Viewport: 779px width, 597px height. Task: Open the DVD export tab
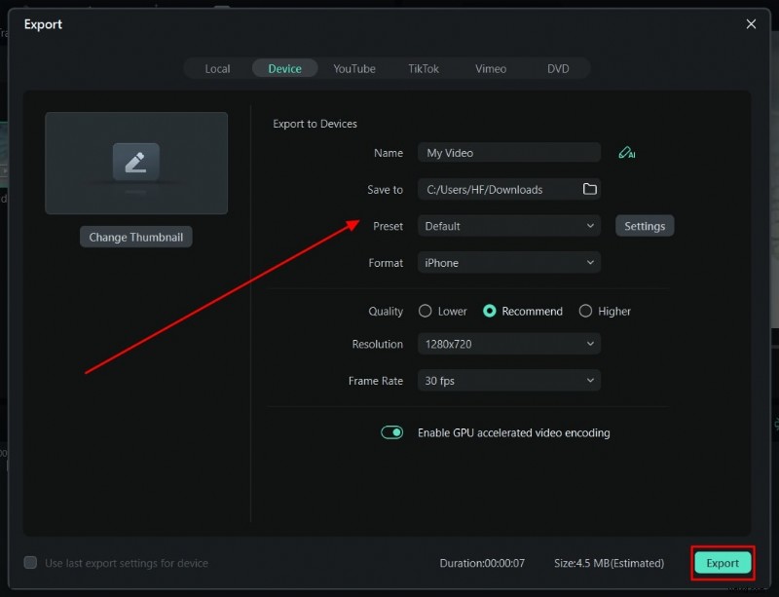pyautogui.click(x=558, y=68)
